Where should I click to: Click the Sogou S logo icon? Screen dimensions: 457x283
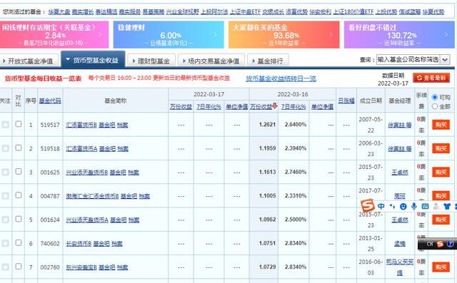(x=368, y=205)
